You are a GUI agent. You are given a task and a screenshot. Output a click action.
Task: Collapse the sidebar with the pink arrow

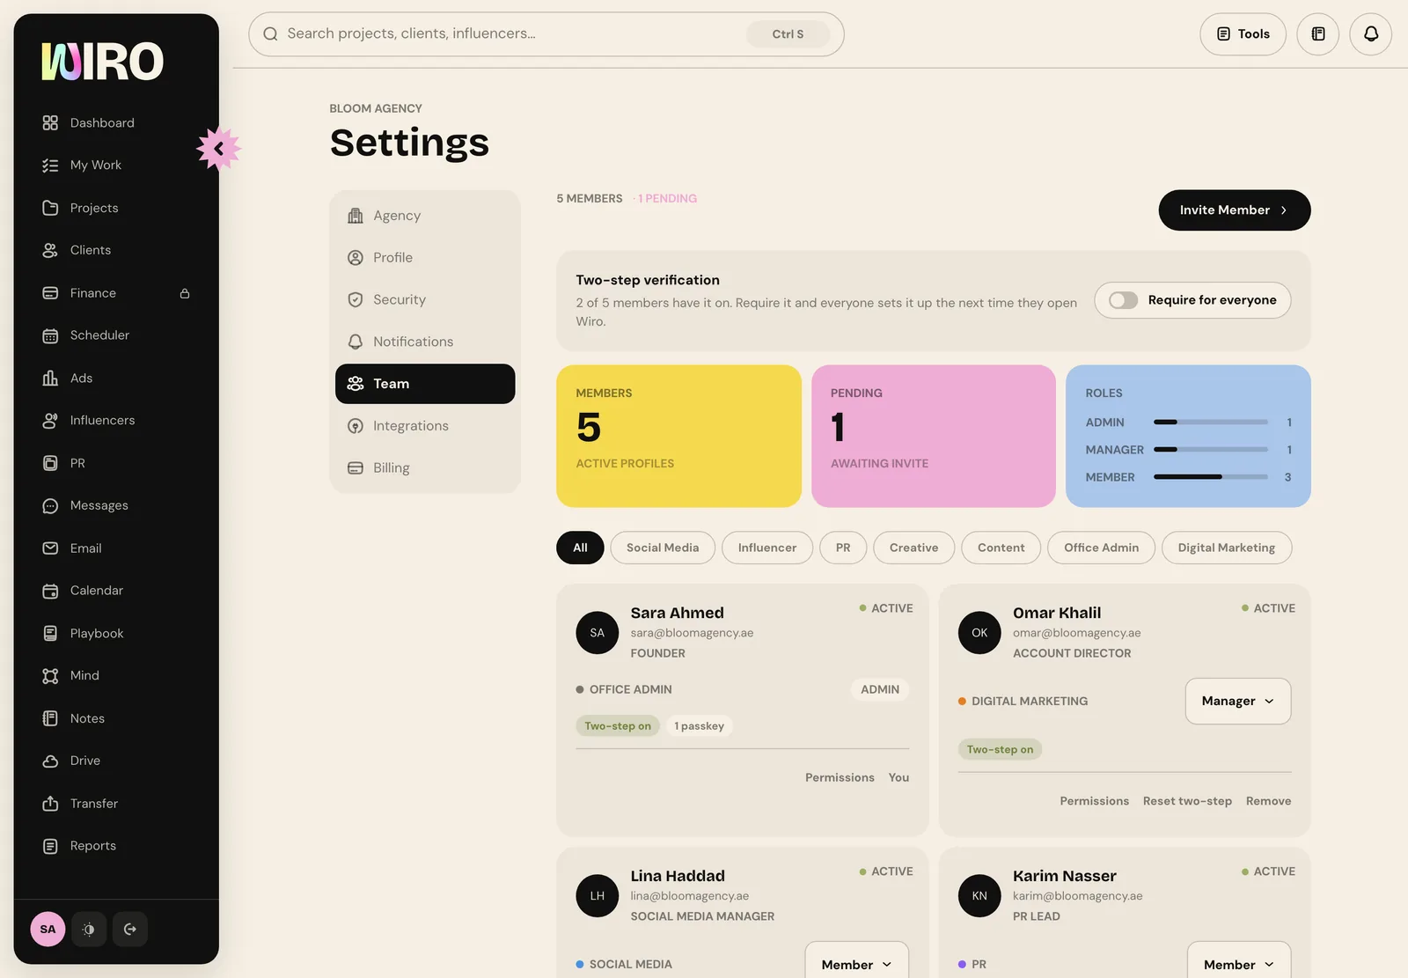pos(218,149)
